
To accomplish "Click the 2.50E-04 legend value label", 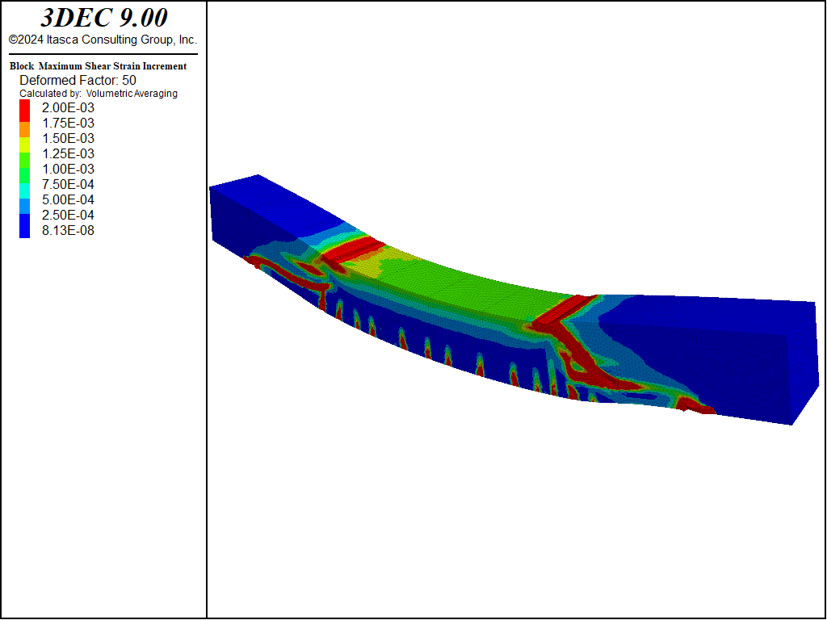I will (x=68, y=216).
